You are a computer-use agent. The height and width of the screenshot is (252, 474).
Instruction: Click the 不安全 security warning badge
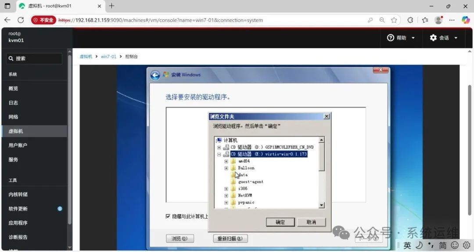43,20
